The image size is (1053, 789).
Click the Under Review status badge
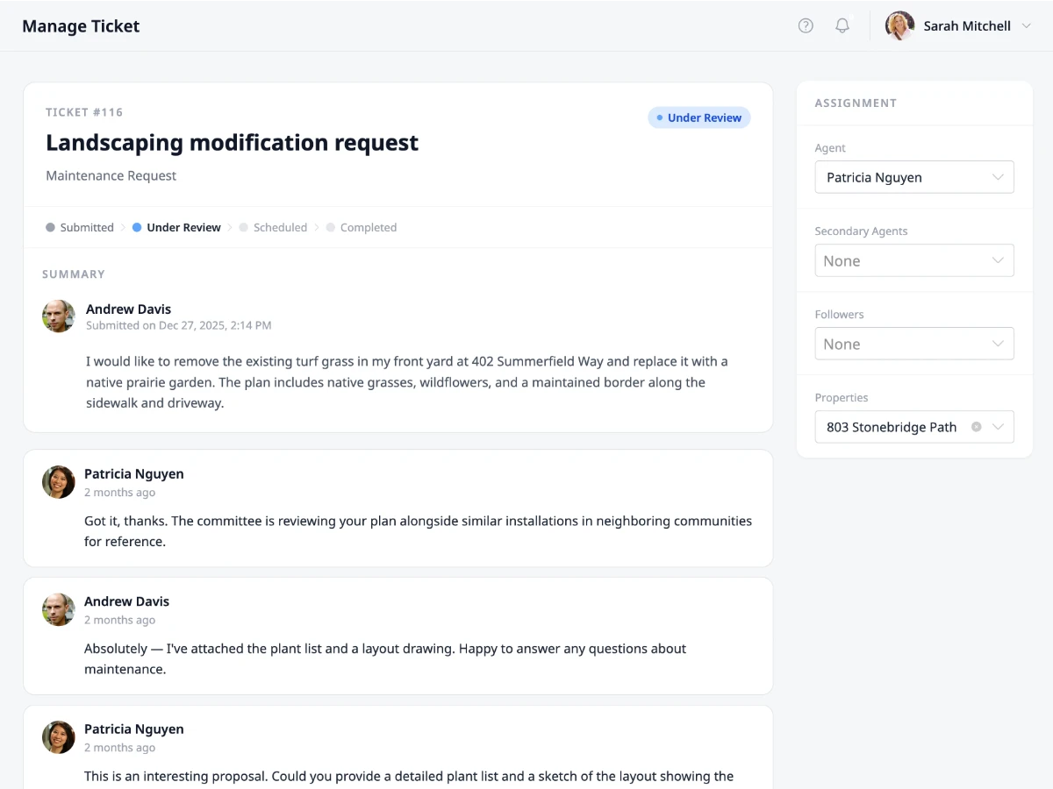tap(699, 117)
